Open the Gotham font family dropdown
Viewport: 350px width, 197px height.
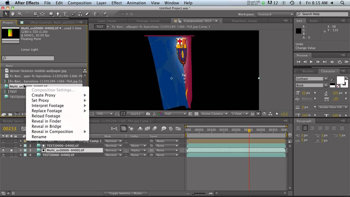click(311, 79)
